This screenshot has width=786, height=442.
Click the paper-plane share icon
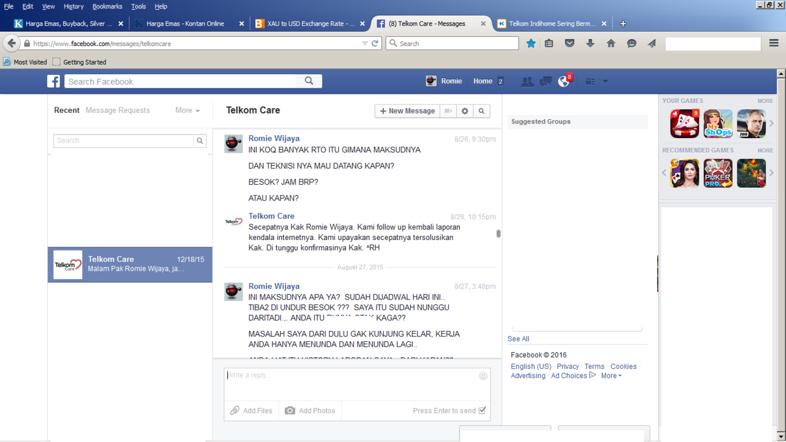(652, 44)
